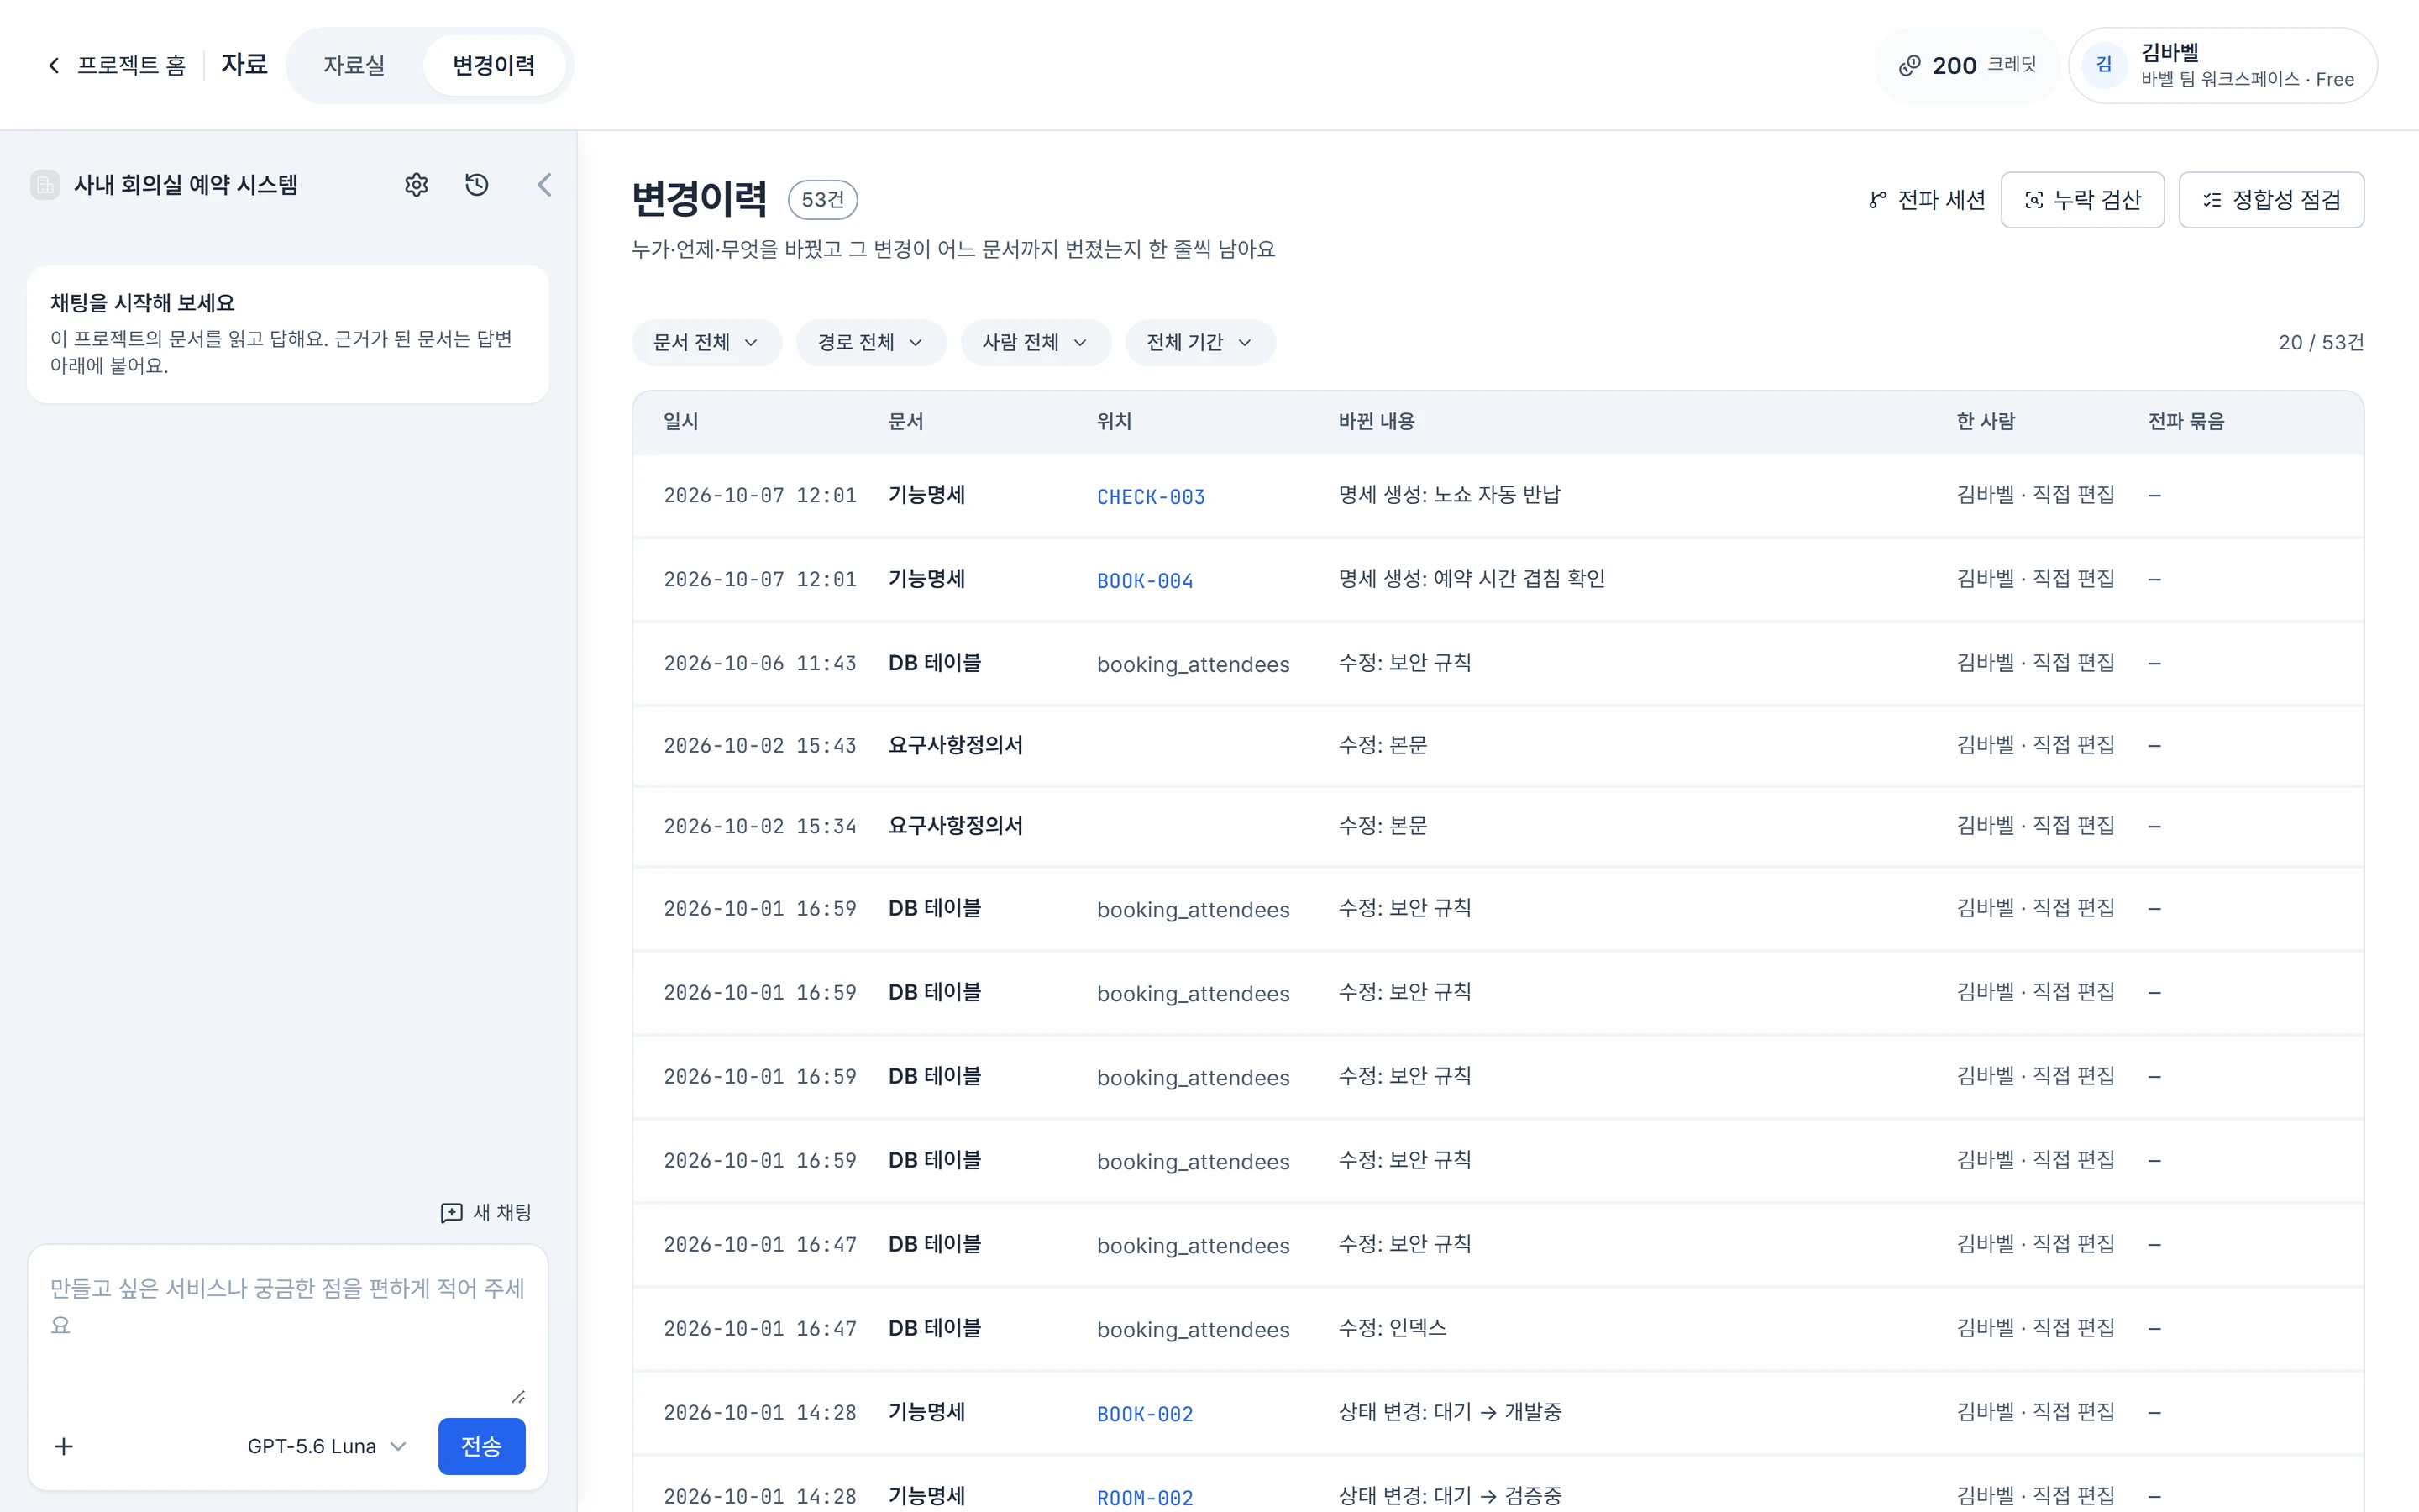2419x1512 pixels.
Task: Switch to the 자료실 tab
Action: point(354,66)
